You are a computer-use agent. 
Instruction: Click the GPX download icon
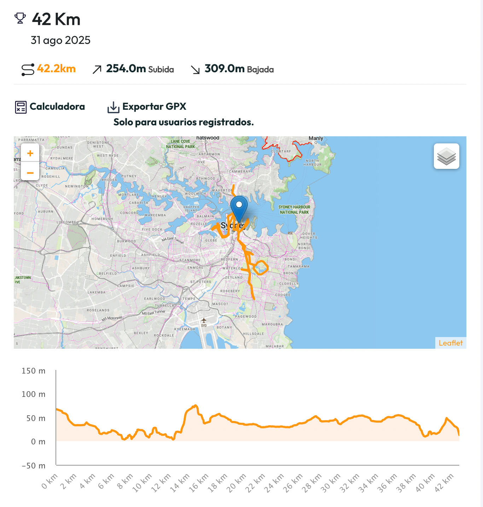pos(113,107)
